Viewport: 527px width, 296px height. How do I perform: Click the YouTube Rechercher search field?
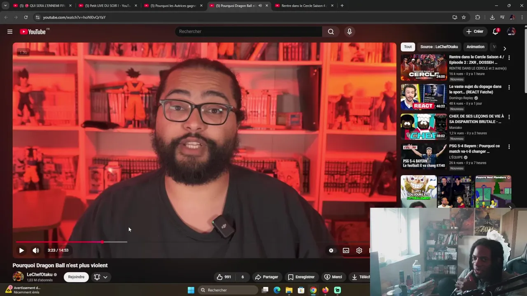point(249,32)
